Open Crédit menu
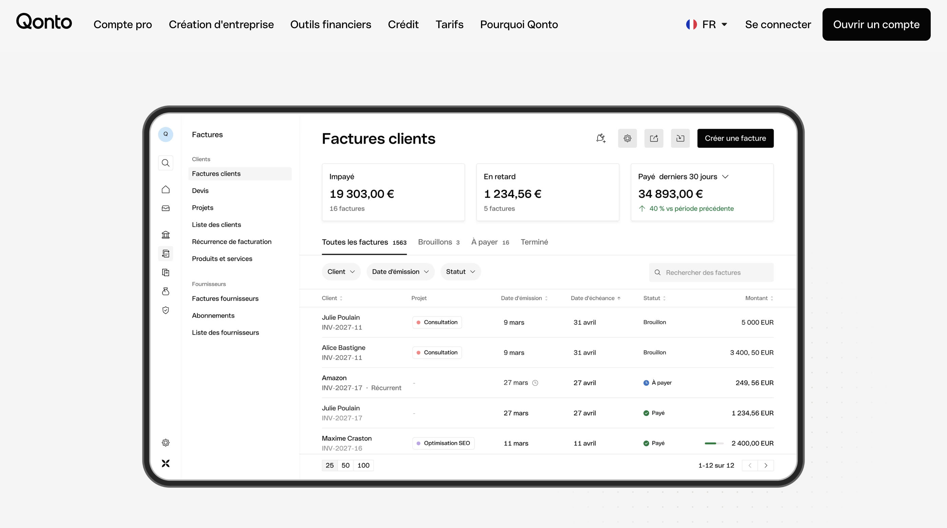This screenshot has width=947, height=528. [x=403, y=24]
